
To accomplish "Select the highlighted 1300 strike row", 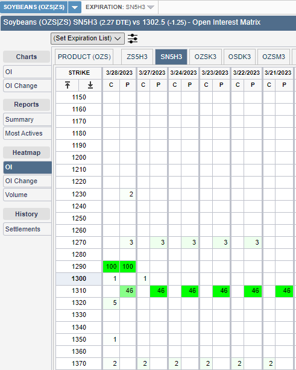I will pyautogui.click(x=79, y=278).
